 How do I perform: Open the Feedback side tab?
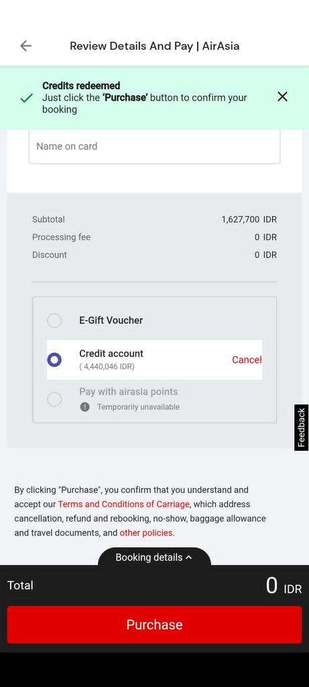301,427
